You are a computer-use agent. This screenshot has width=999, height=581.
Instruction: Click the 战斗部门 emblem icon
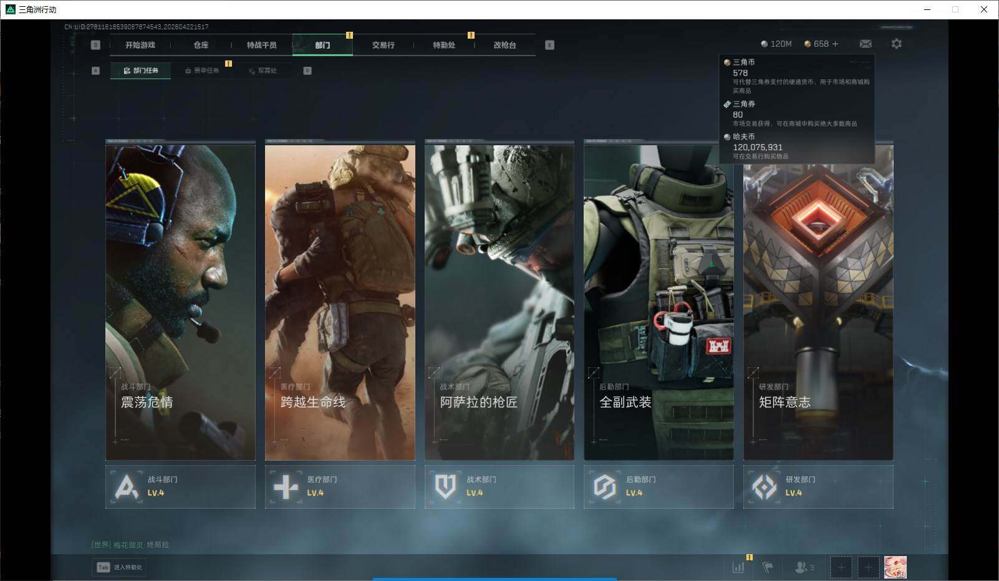pos(127,486)
